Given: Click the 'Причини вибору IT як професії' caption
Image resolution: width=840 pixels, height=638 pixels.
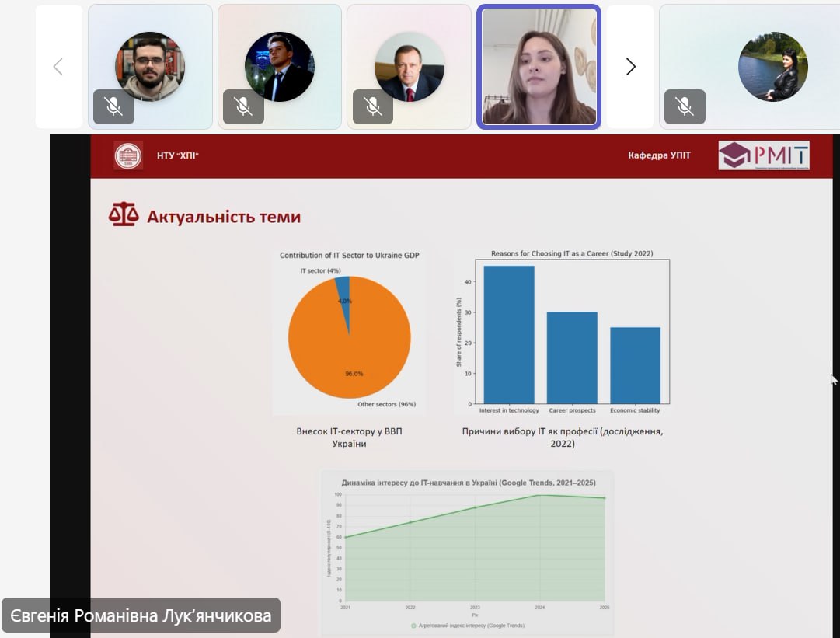Looking at the screenshot, I should [563, 437].
